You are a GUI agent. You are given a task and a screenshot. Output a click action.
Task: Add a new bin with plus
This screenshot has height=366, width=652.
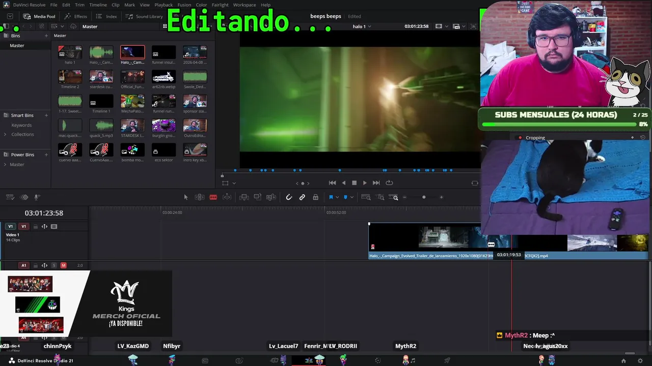click(x=46, y=36)
